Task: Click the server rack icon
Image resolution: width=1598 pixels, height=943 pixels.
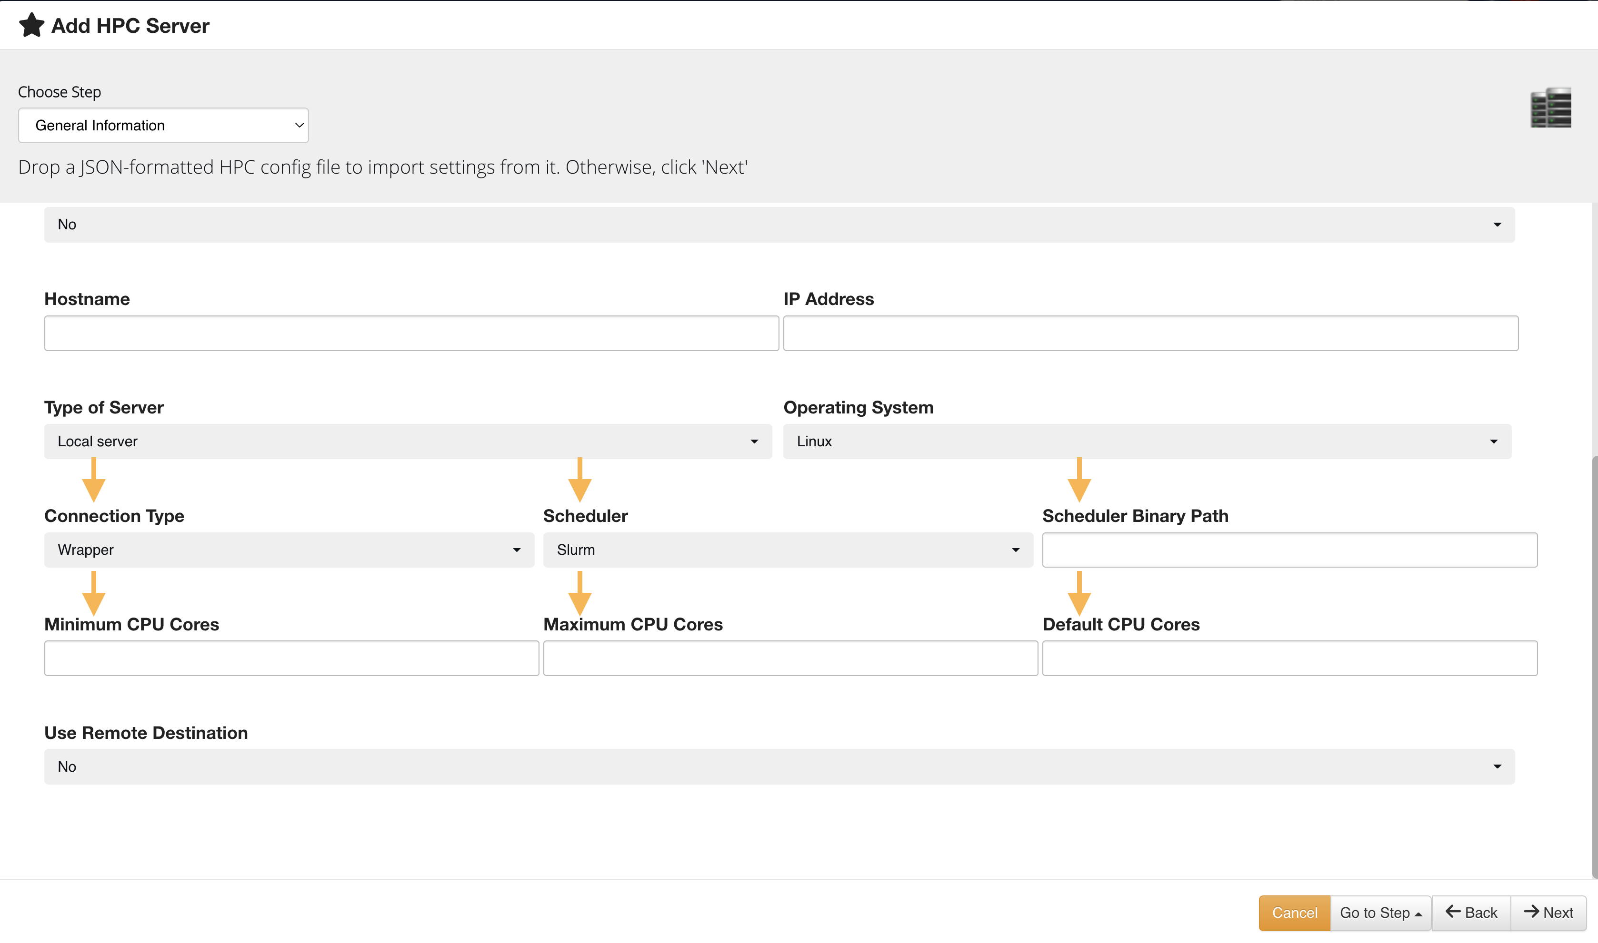Action: [1550, 108]
